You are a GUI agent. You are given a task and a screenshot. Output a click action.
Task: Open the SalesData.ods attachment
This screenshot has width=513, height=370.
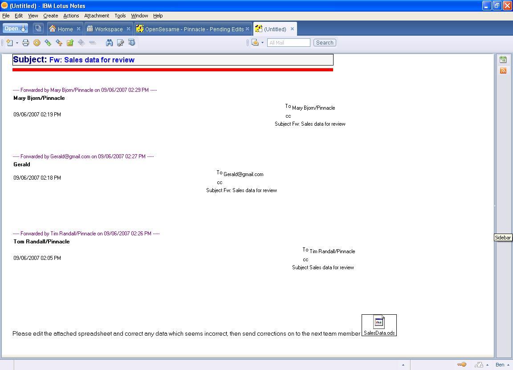click(x=379, y=325)
